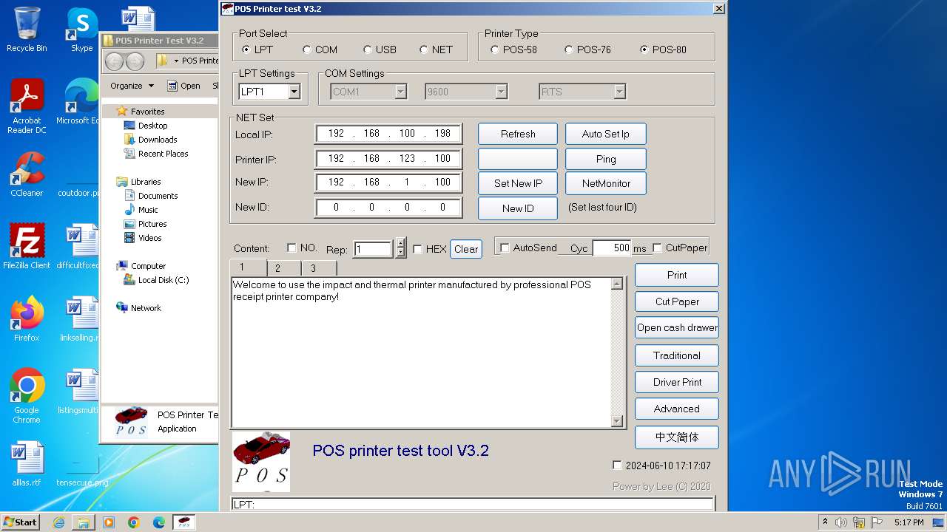Click the POS car logo image
Viewport: 947px width, 532px height.
pos(261,462)
